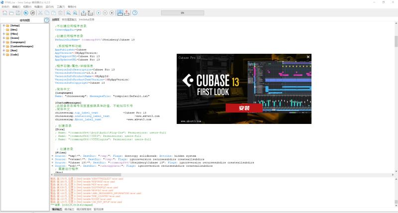Open the 帮助(H) menu
The height and width of the screenshot is (213, 398).
pos(72,6)
